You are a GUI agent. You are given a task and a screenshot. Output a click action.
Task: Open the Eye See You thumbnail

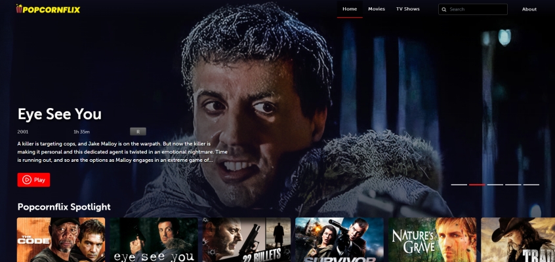pyautogui.click(x=154, y=240)
